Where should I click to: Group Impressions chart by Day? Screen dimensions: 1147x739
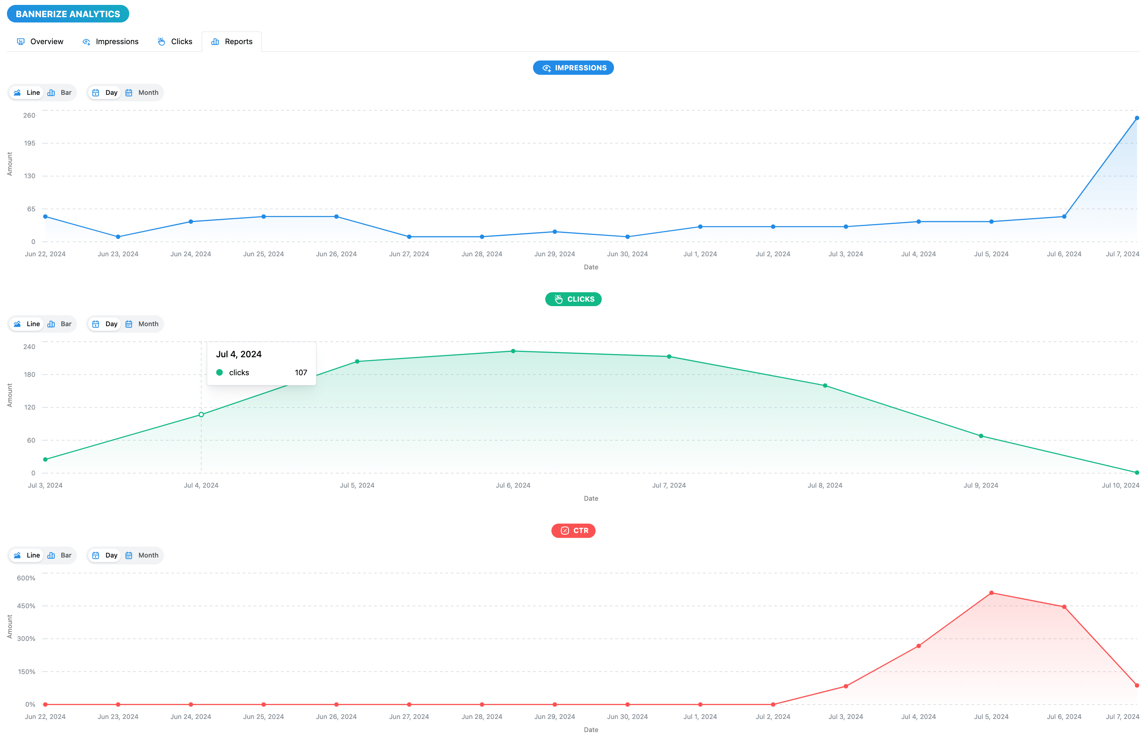(105, 93)
